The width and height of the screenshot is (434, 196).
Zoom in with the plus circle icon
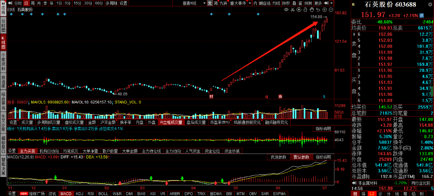(x=325, y=9)
